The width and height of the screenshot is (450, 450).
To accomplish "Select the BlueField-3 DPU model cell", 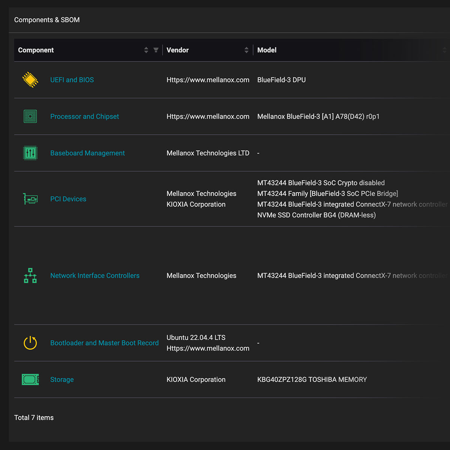I will click(281, 80).
